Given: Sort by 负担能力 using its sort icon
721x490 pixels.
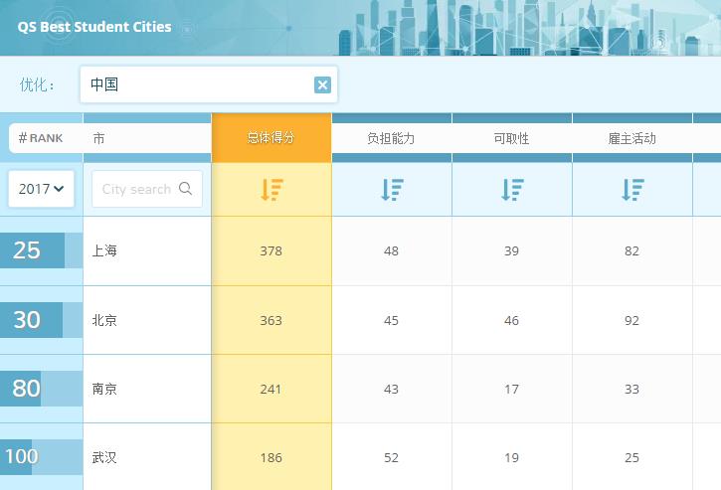Looking at the screenshot, I should [392, 190].
